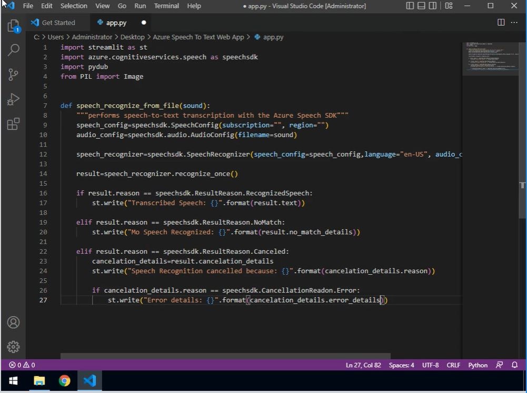
Task: Switch to the Get Started tab
Action: tap(58, 23)
